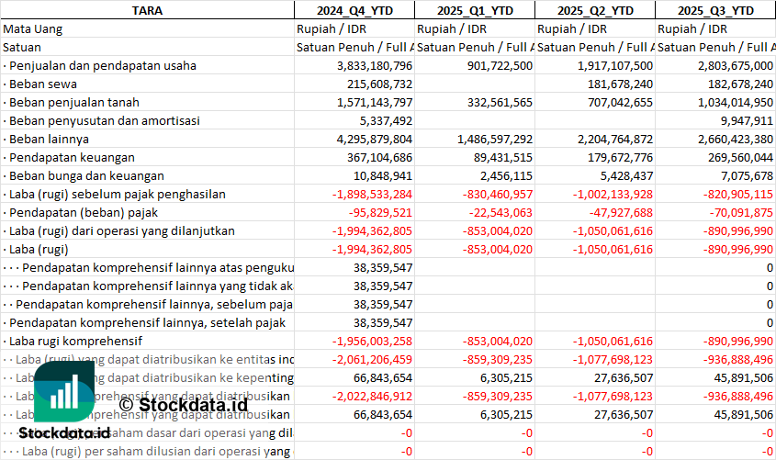Select value 5,337,492

(386, 120)
